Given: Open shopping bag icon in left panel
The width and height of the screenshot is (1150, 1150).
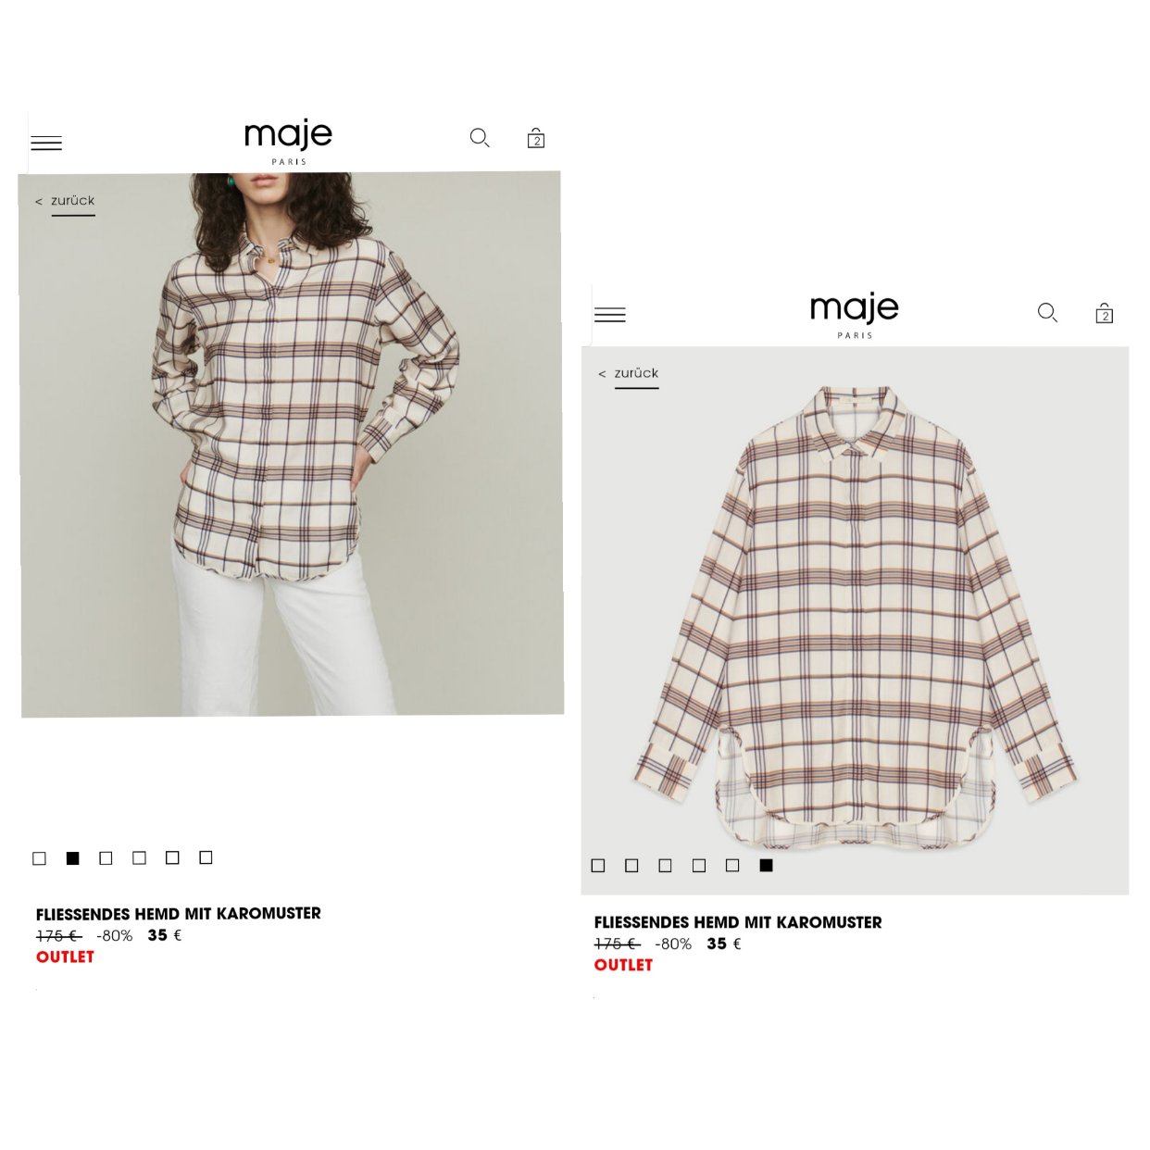Looking at the screenshot, I should coord(536,139).
